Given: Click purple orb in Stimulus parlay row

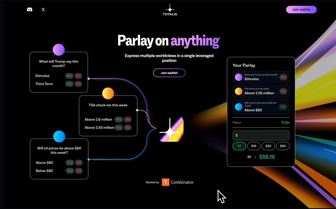Looking at the screenshot, I should coord(238,77).
